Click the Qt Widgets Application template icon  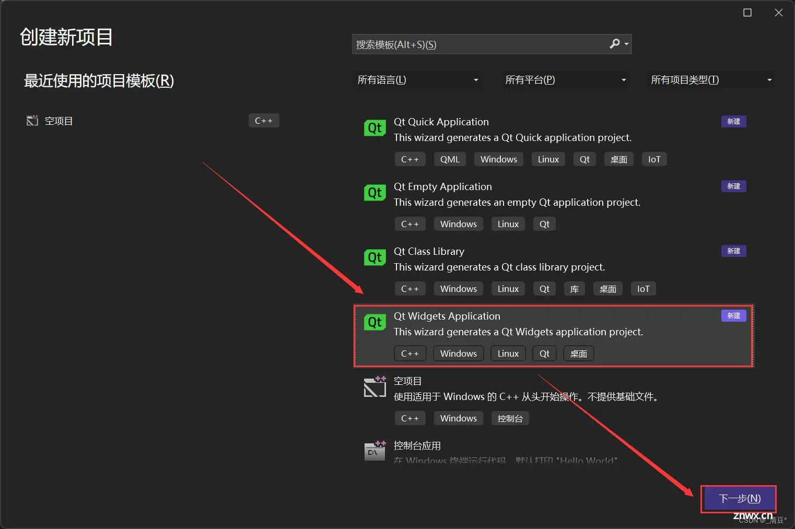375,322
